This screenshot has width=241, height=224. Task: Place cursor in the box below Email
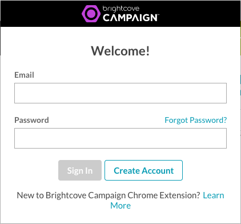click(x=120, y=93)
